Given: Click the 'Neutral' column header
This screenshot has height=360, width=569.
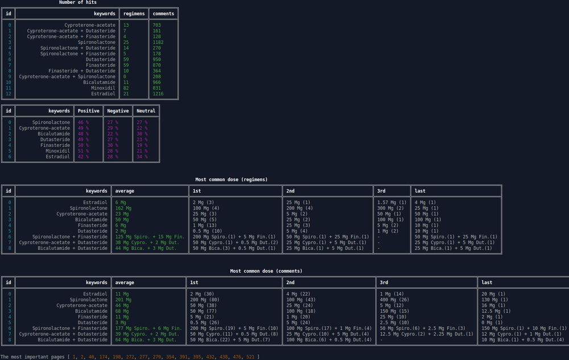Looking at the screenshot, I should [x=146, y=111].
